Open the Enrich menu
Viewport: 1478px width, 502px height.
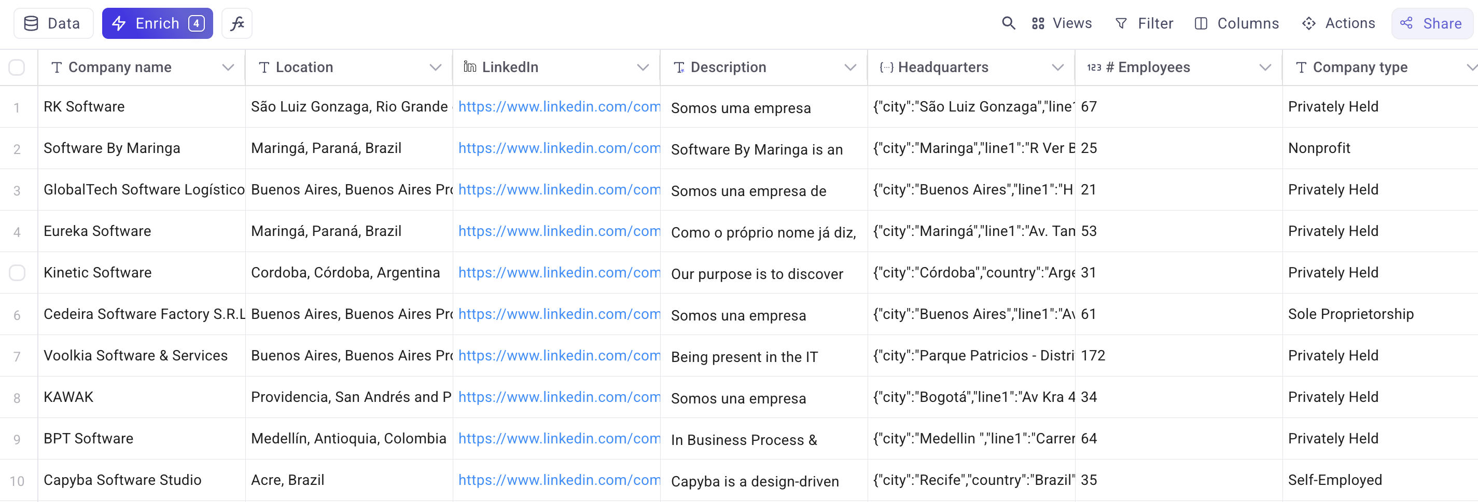157,23
